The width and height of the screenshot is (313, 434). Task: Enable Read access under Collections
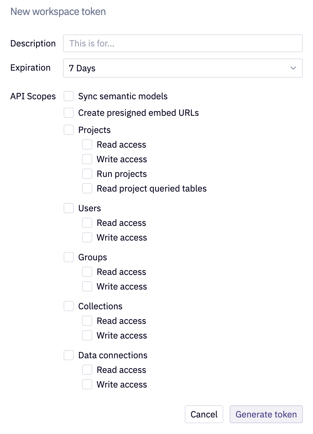pyautogui.click(x=87, y=321)
